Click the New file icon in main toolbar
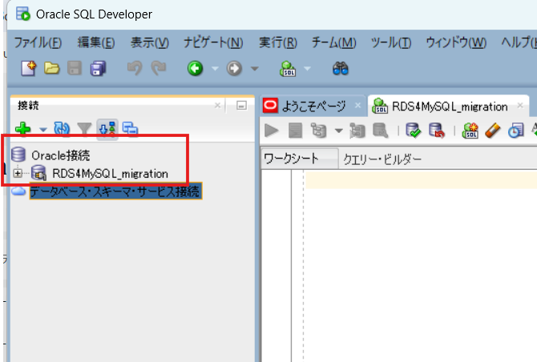The image size is (537, 362). click(x=29, y=68)
